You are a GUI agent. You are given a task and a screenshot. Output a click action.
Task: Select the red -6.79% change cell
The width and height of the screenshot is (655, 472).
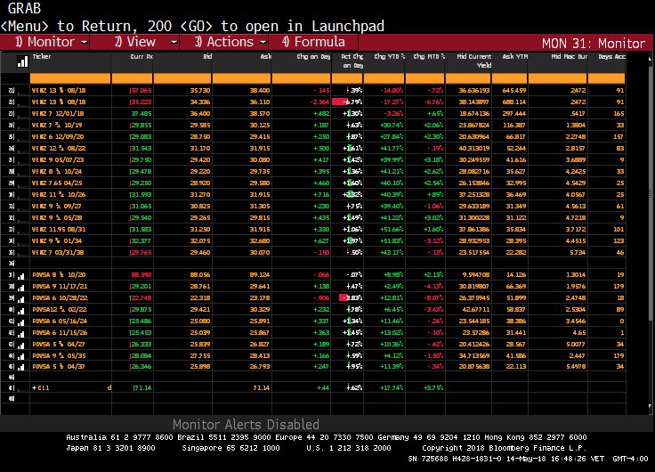click(352, 102)
